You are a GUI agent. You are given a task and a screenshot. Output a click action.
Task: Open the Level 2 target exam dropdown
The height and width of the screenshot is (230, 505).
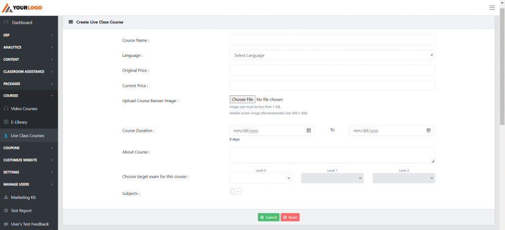[403, 178]
